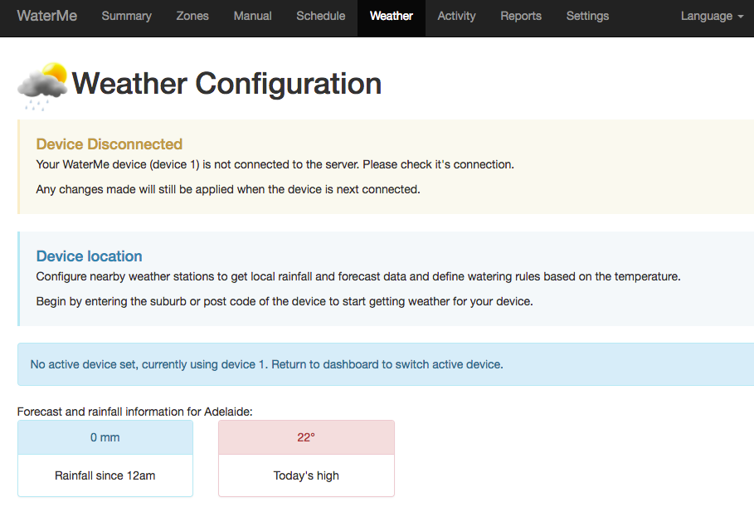Click the Device location info heading
Screen dimensions: 754x507
click(89, 256)
